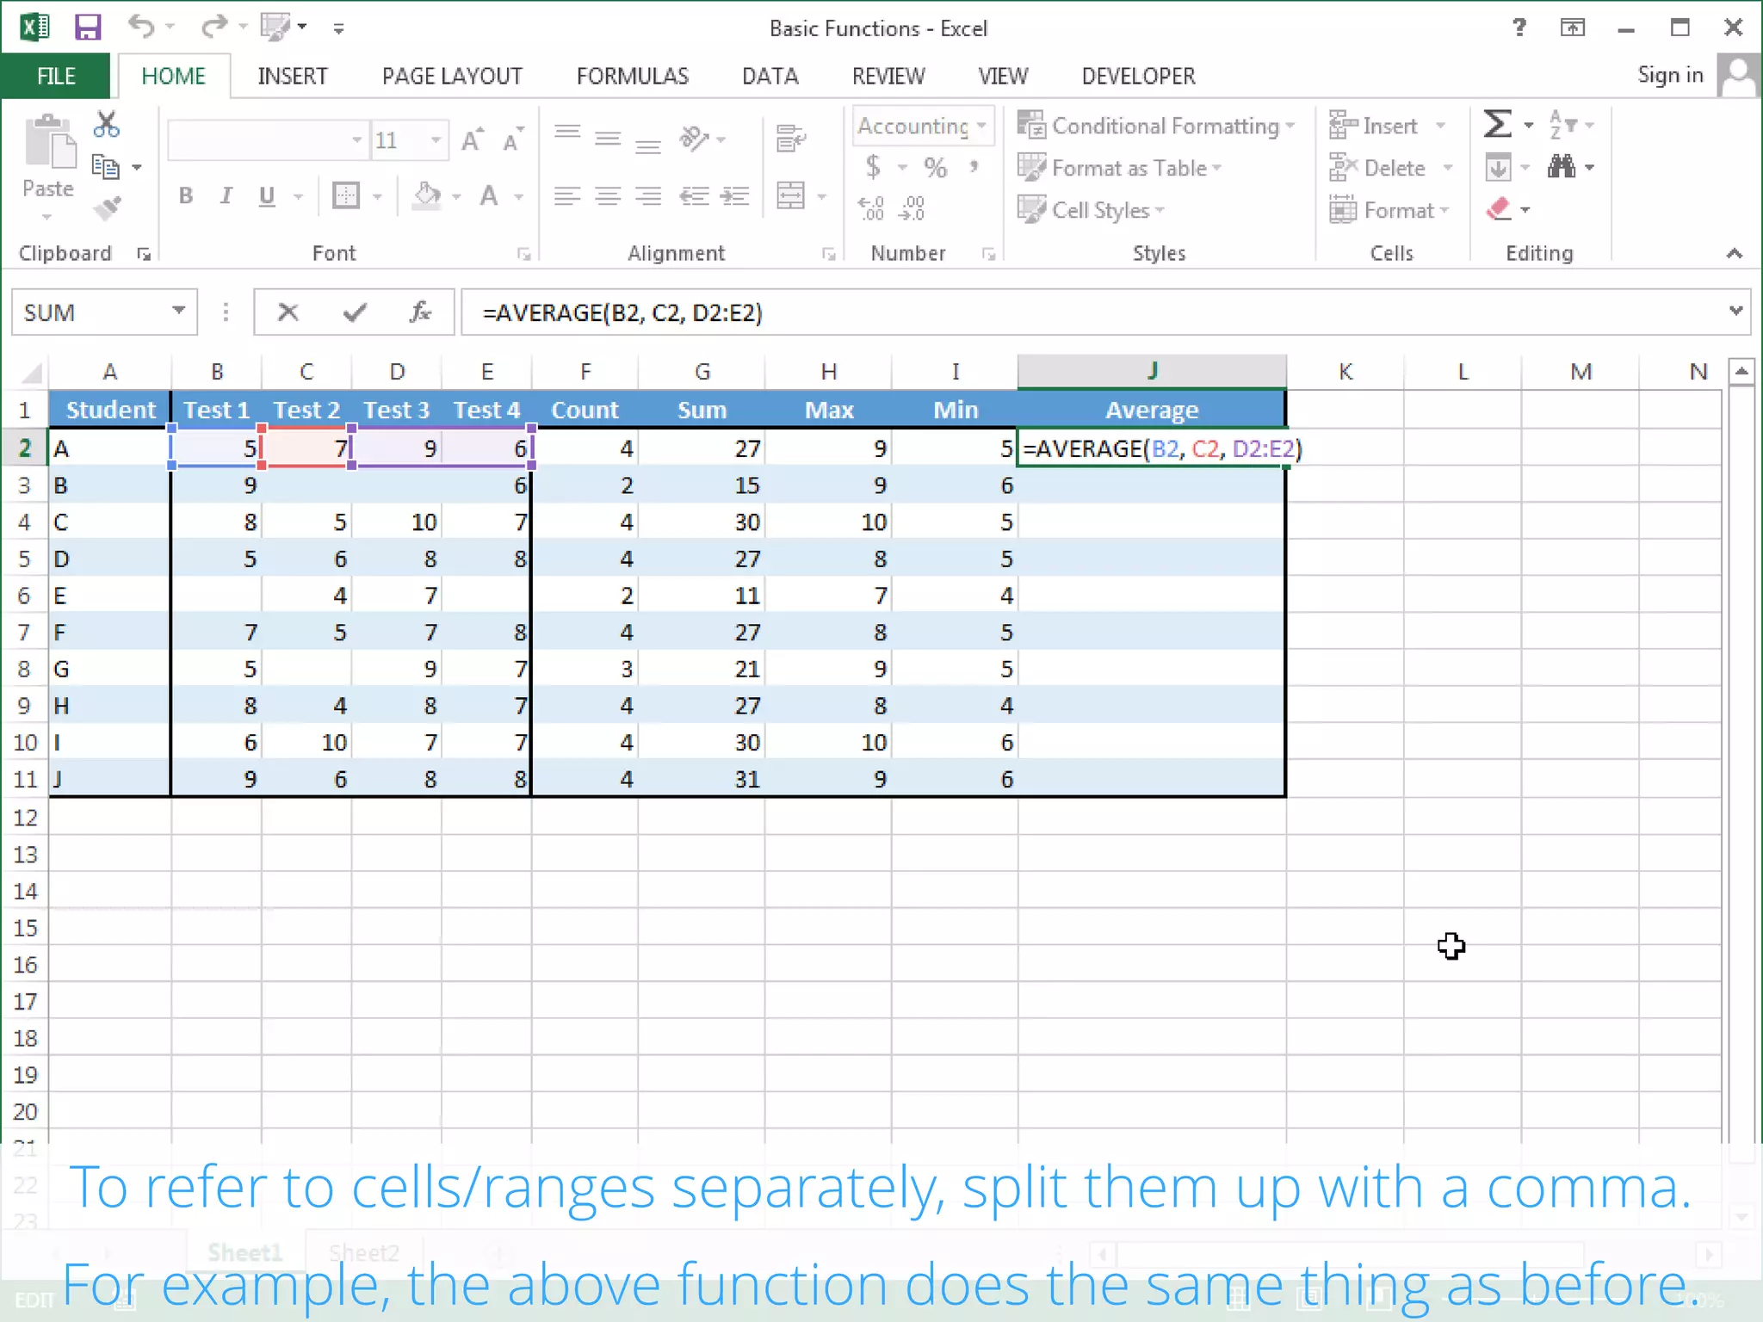
Task: Decrease font size with the smaller A icon
Action: pos(513,139)
